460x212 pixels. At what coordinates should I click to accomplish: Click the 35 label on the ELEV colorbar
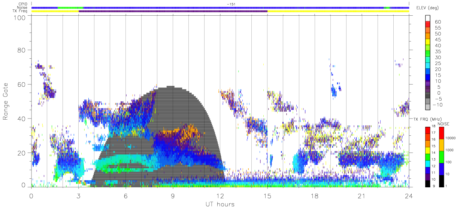click(438, 51)
